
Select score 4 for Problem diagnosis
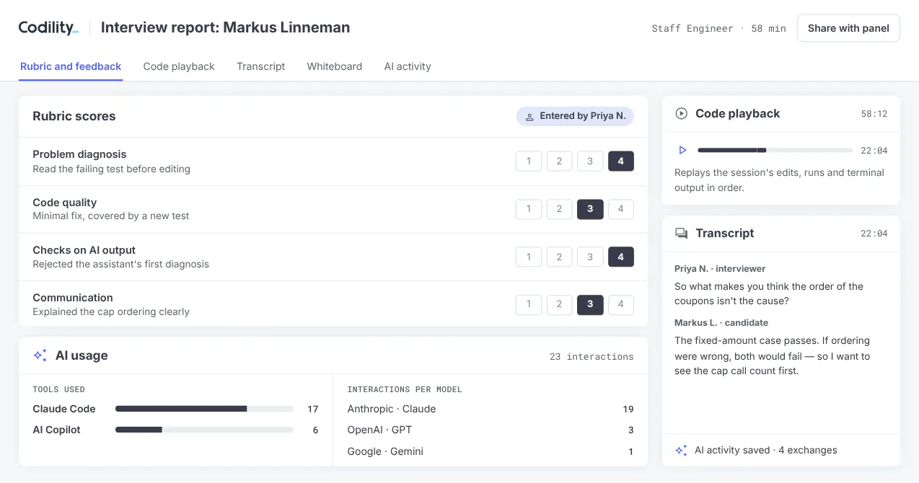[x=621, y=161]
